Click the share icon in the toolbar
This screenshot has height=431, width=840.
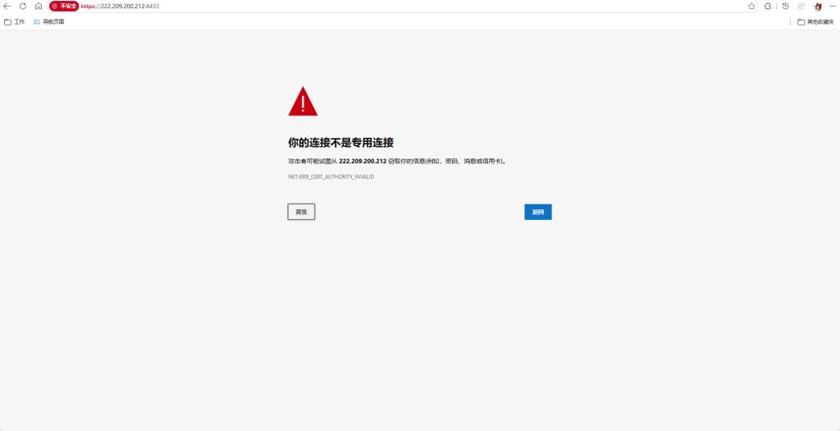click(801, 7)
